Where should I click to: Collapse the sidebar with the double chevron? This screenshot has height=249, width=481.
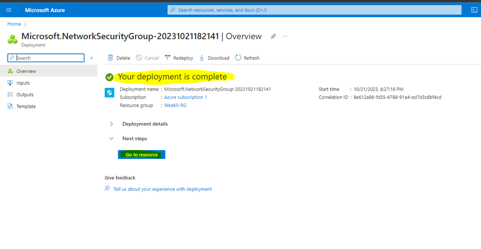click(x=91, y=58)
